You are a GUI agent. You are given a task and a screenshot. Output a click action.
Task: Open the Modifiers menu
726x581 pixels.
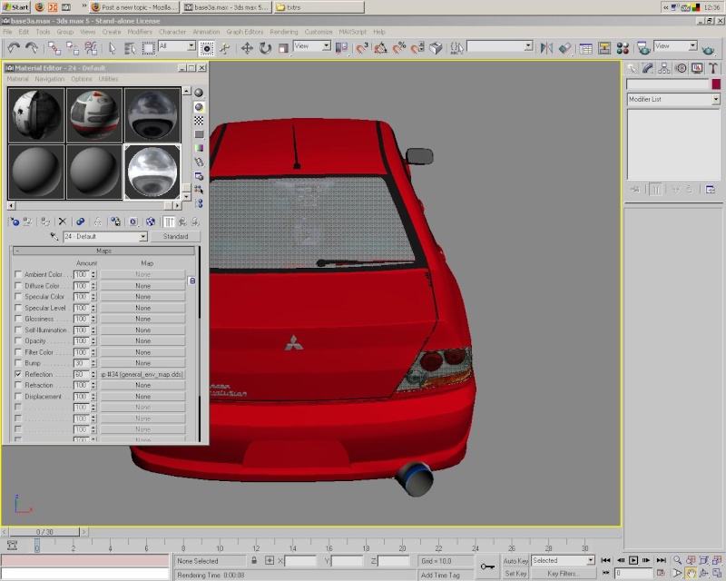140,32
